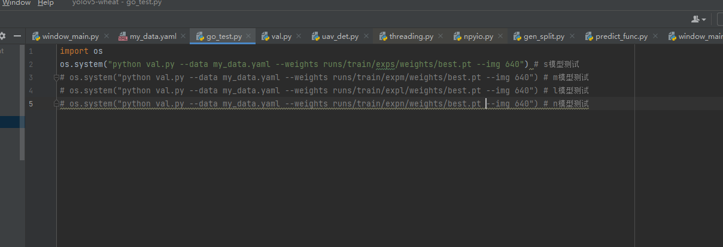Open the project panel settings gear
The height and width of the screenshot is (247, 723).
pyautogui.click(x=2, y=36)
